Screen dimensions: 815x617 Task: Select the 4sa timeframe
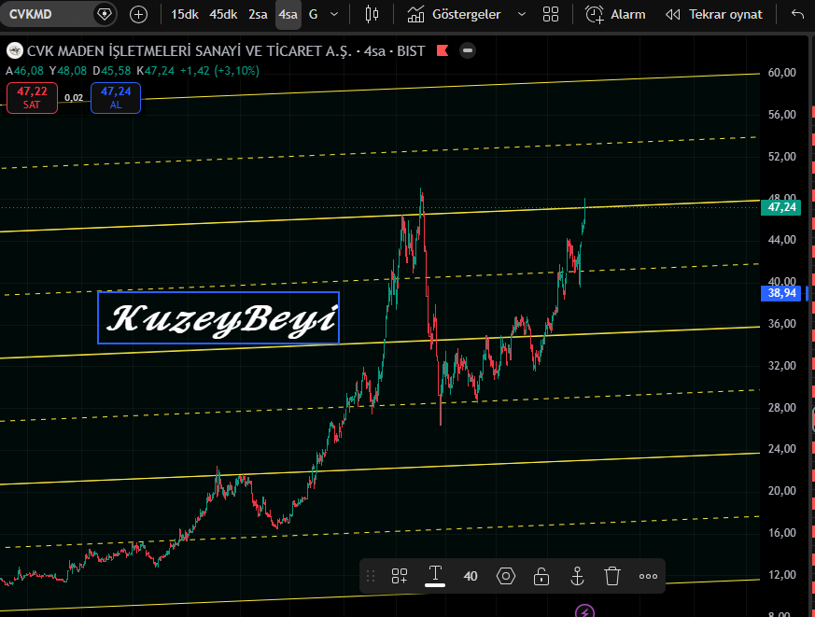[x=288, y=14]
